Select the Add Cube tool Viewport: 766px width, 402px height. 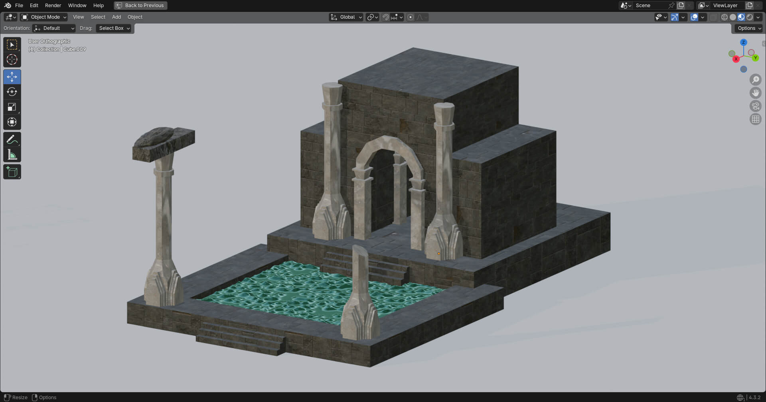click(x=12, y=172)
